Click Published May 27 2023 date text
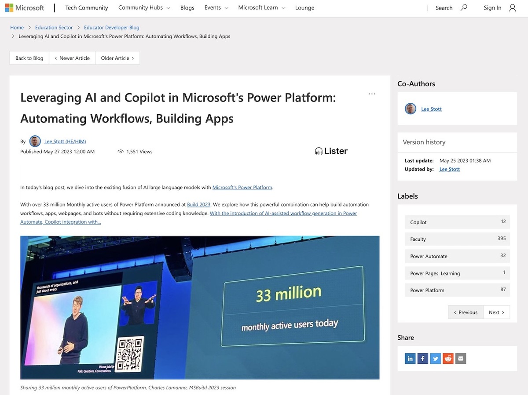 pos(58,152)
